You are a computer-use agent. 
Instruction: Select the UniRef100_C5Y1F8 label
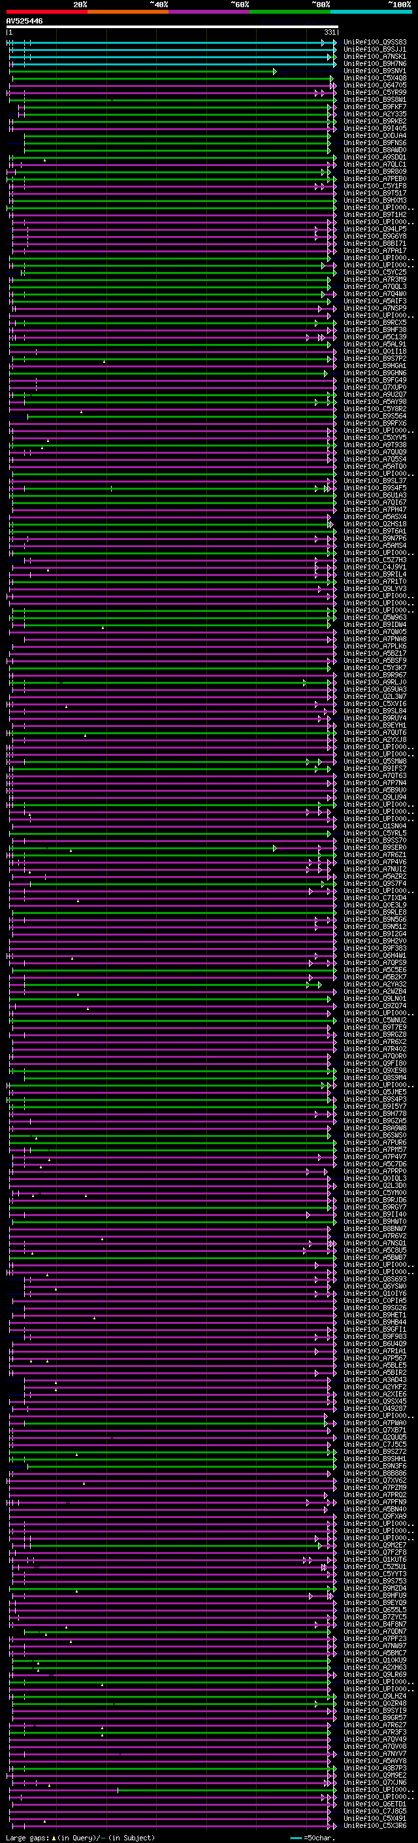coord(375,186)
